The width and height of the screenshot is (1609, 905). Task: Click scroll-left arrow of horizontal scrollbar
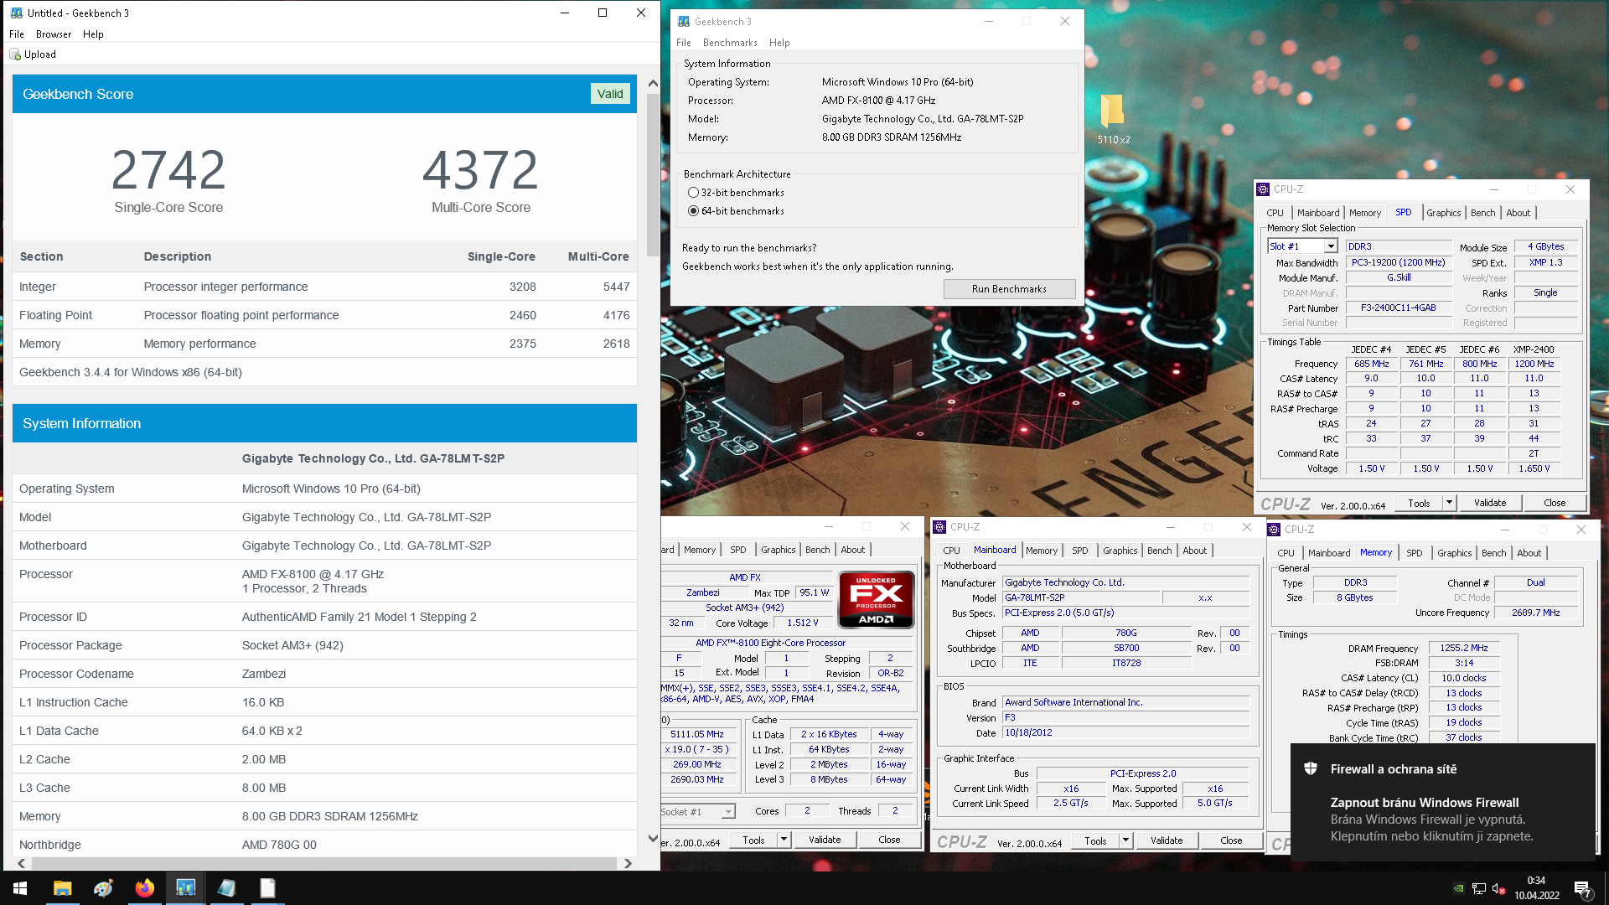coord(22,863)
